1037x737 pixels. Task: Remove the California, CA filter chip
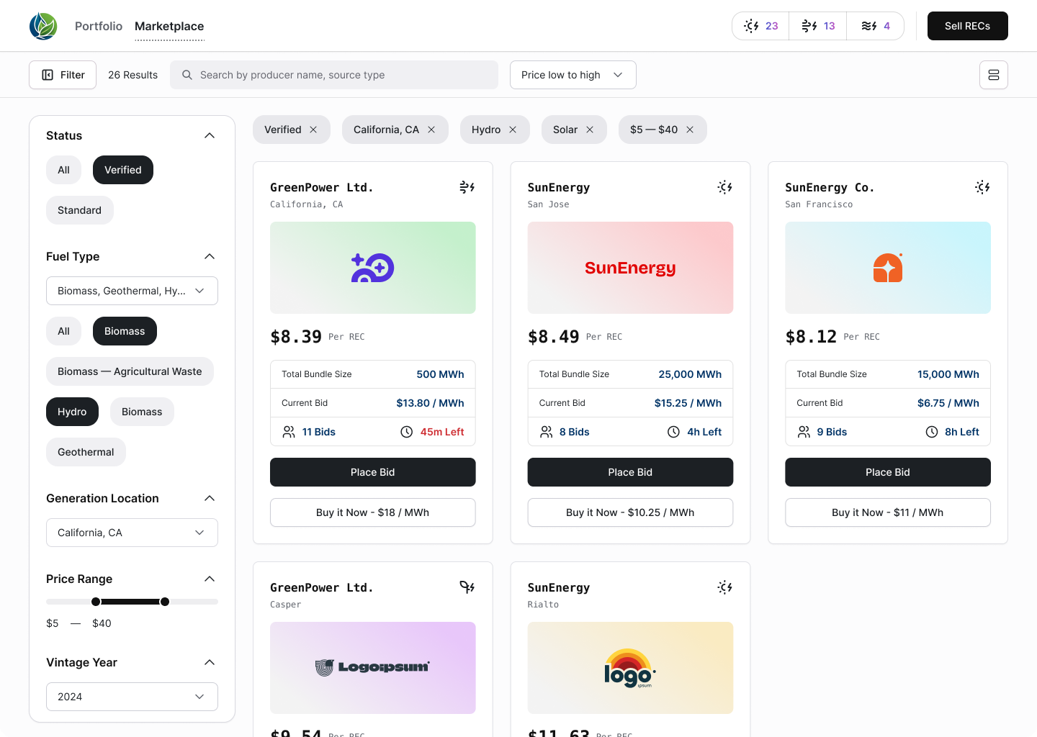[431, 130]
